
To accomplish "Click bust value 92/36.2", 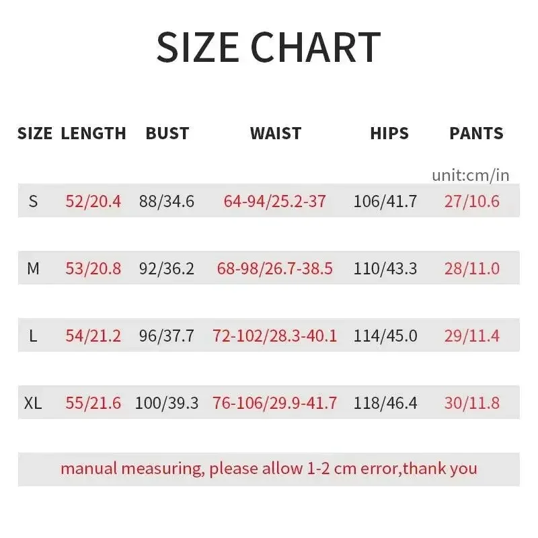I will tap(167, 268).
